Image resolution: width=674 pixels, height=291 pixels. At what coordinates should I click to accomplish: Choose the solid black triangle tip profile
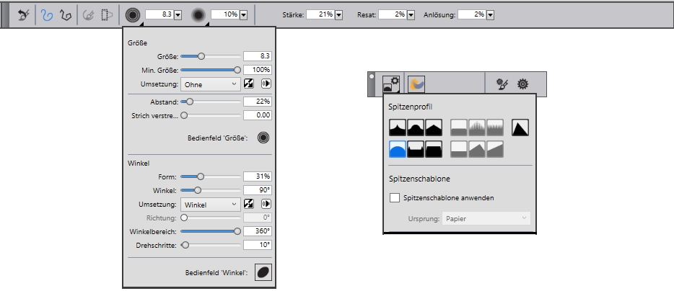tap(520, 128)
